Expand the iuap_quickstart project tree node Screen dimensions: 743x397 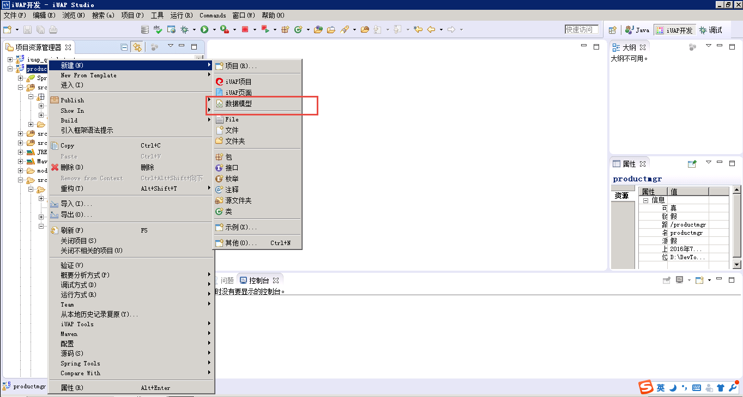coord(10,59)
